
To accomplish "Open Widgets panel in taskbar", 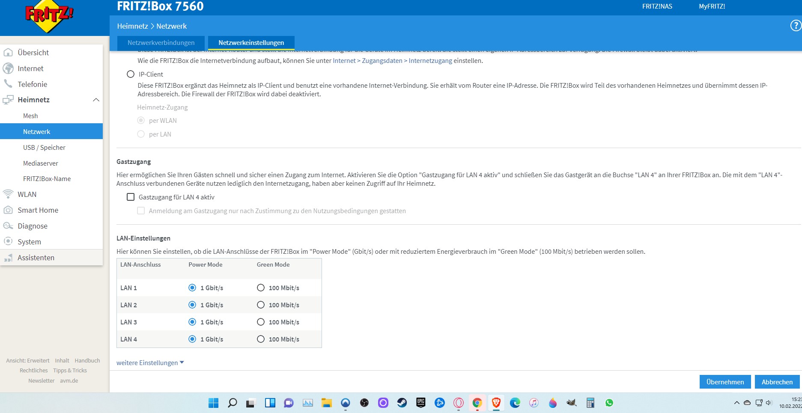I will point(270,403).
